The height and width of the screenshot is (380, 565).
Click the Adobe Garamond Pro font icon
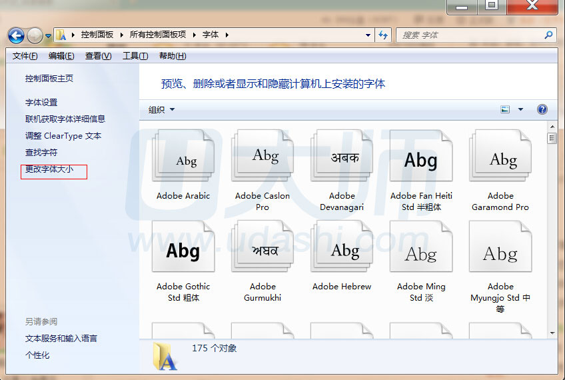coord(500,159)
